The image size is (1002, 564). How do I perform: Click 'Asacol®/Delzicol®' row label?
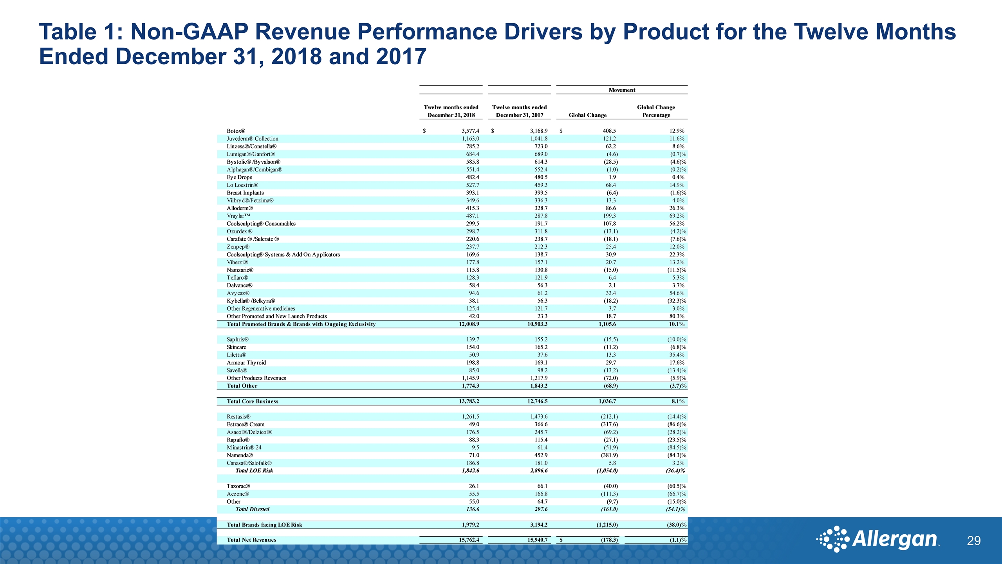pos(249,432)
